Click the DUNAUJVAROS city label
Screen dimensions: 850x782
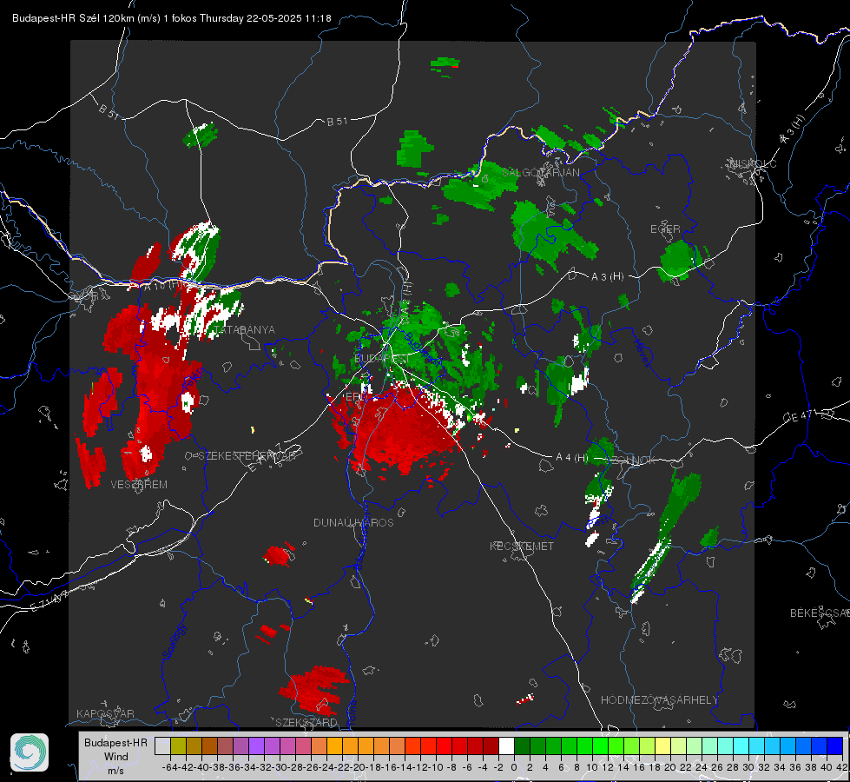(353, 522)
